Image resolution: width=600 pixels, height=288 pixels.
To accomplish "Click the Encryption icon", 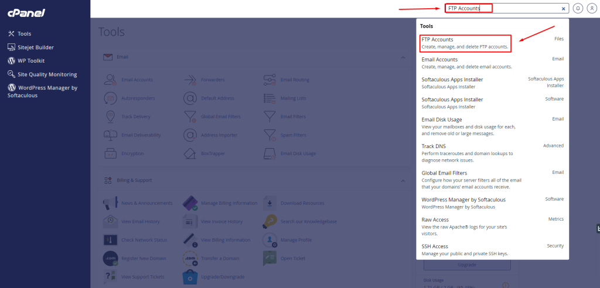I will coord(110,153).
